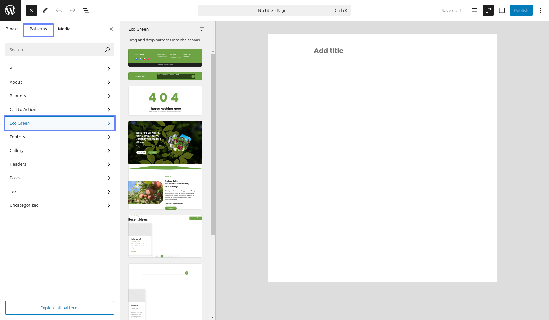549x320 pixels.
Task: Expand the About category
Action: (60, 82)
